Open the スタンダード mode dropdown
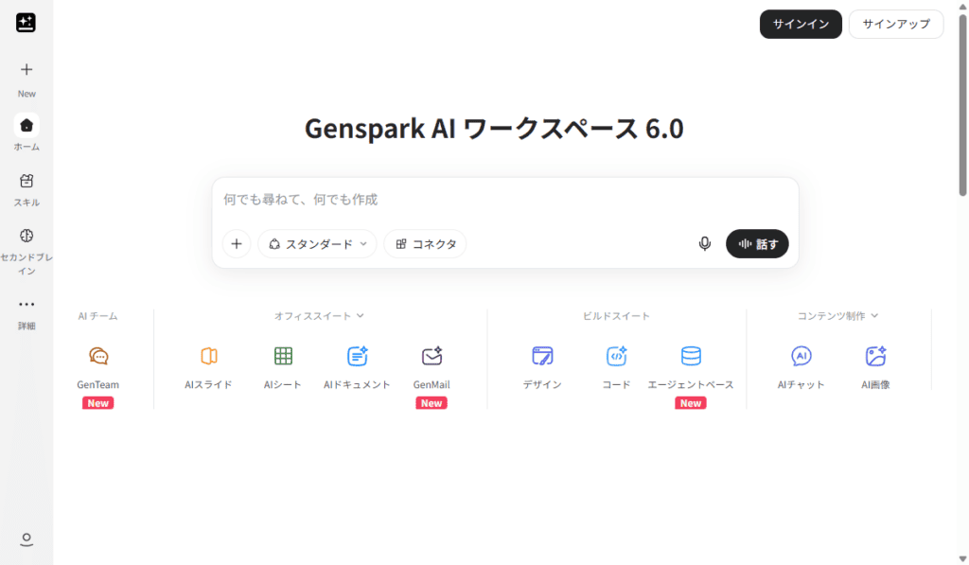969x565 pixels. (x=318, y=243)
